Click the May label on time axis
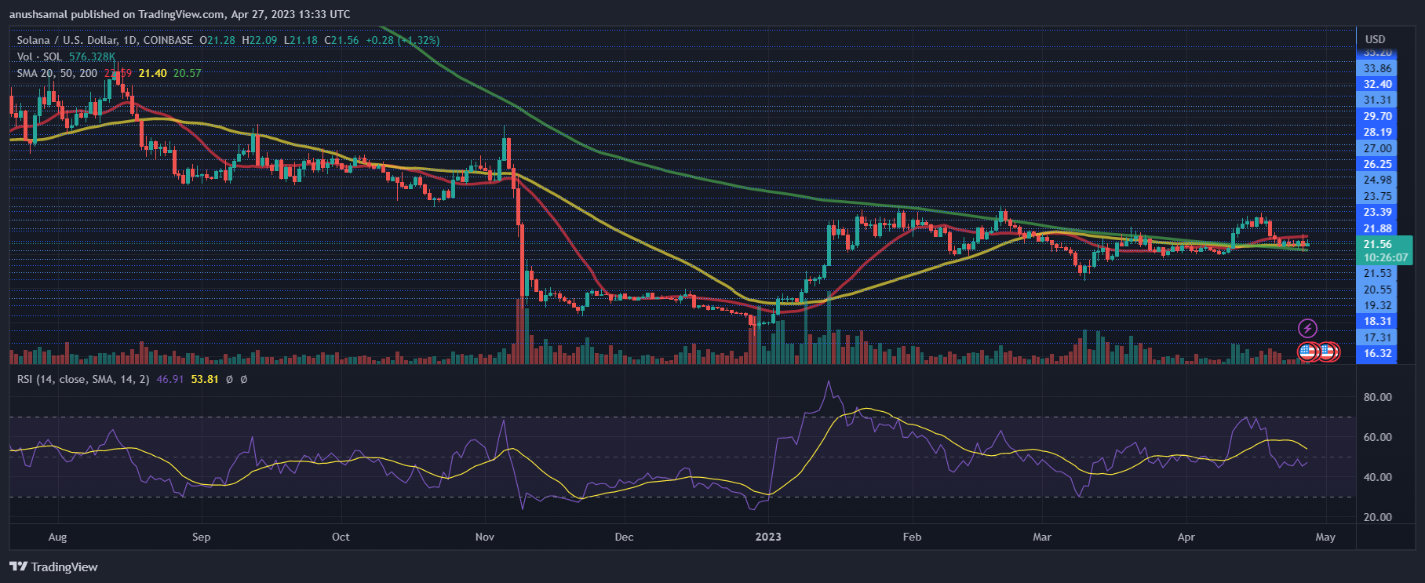The height and width of the screenshot is (583, 1425). [1325, 537]
